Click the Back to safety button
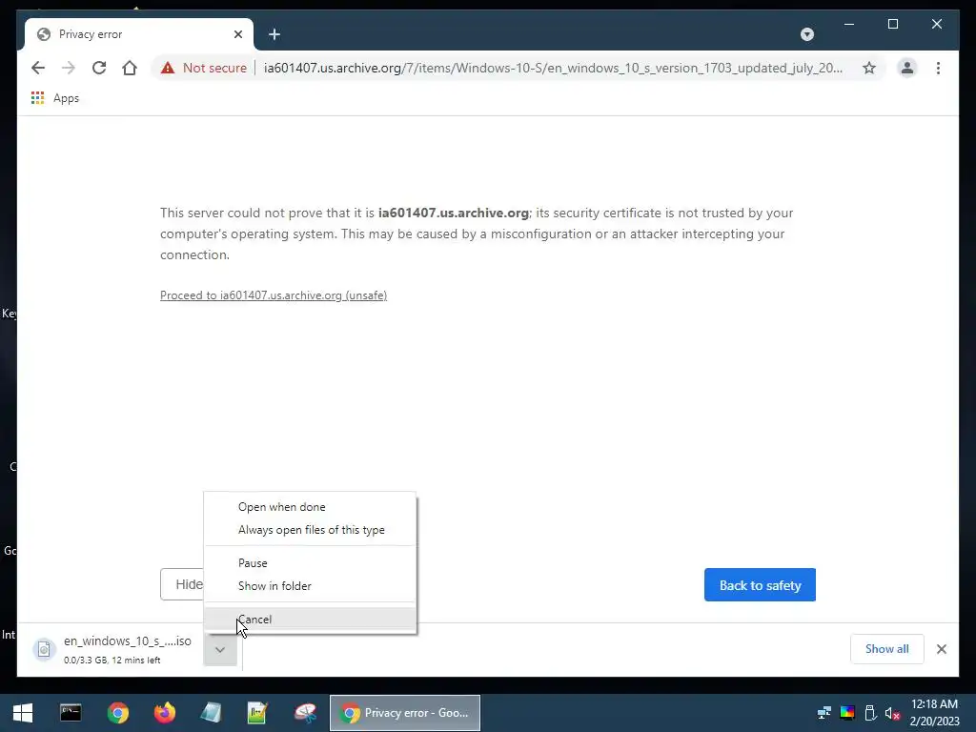 (760, 585)
